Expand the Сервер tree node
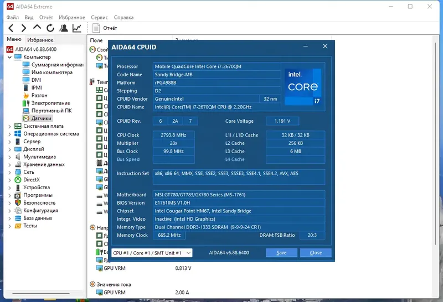 pyautogui.click(x=9, y=142)
